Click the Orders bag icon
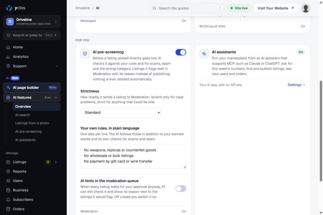 click(8, 209)
